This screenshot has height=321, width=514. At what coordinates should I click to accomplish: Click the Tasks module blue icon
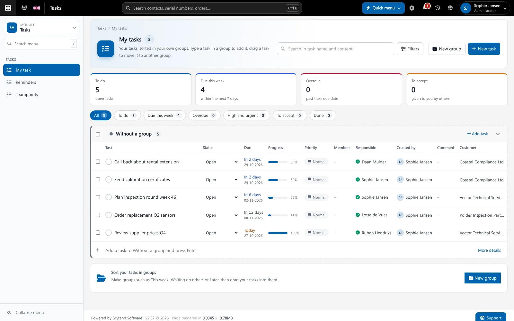(x=12, y=28)
